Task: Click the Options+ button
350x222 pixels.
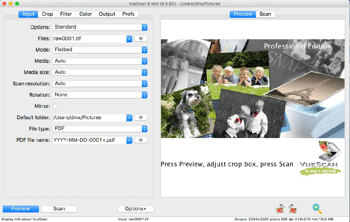Action: point(135,209)
